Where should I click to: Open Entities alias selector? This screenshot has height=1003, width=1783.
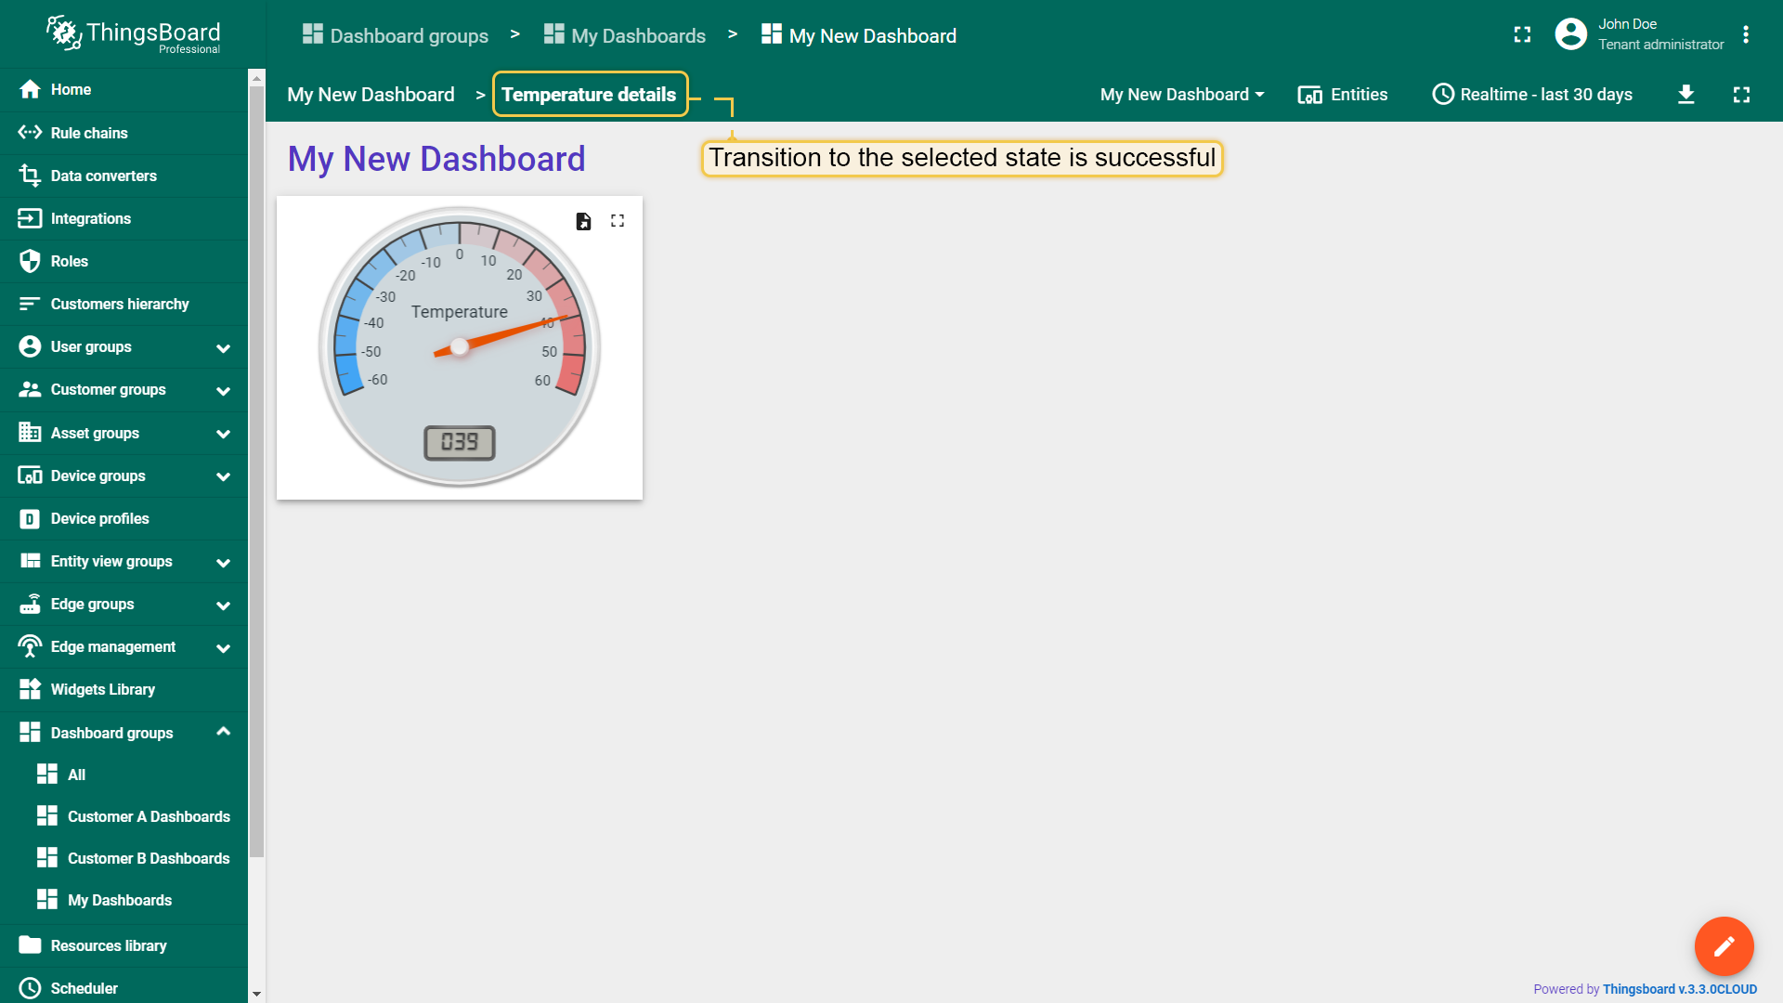(1343, 95)
